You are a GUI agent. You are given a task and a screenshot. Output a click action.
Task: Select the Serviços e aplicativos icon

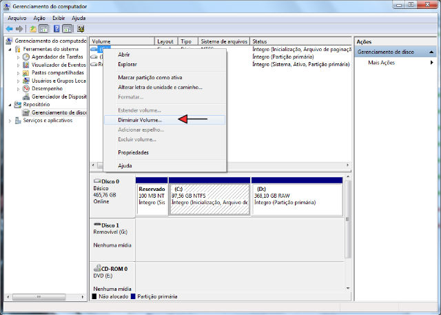click(18, 121)
